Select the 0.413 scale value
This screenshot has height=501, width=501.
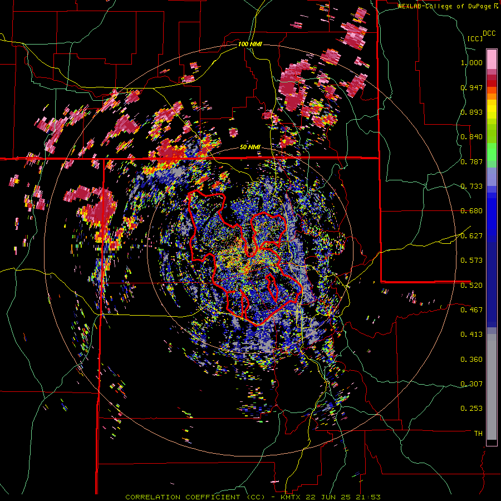(471, 335)
